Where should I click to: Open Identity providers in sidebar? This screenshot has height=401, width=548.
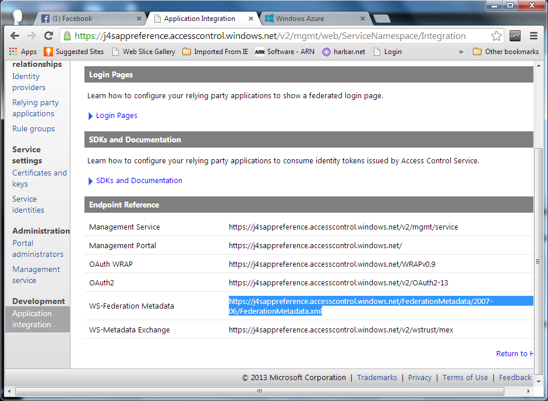(29, 82)
